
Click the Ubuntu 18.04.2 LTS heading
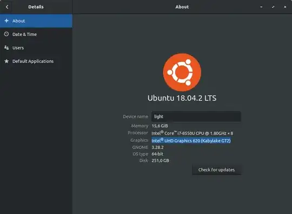coord(182,98)
